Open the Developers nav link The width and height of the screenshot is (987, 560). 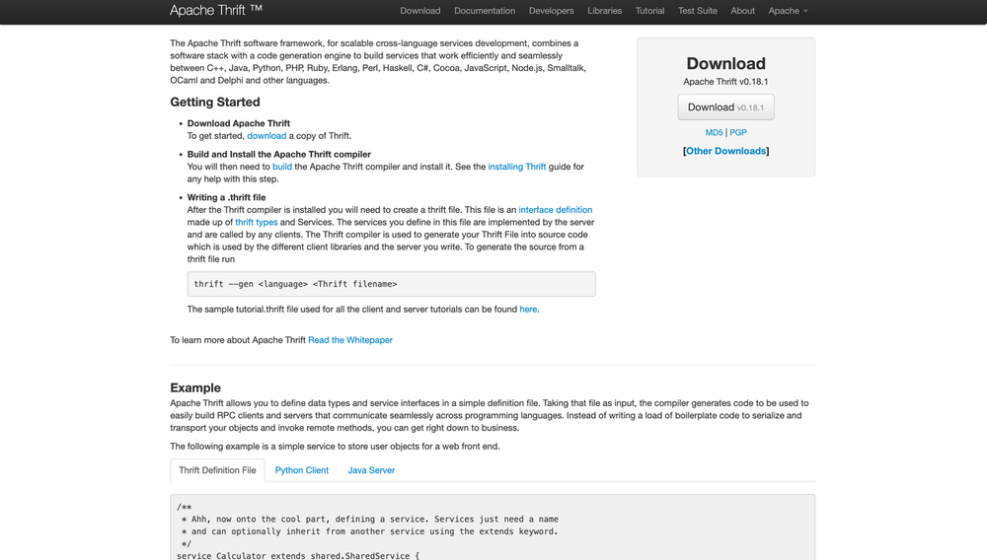click(x=551, y=11)
